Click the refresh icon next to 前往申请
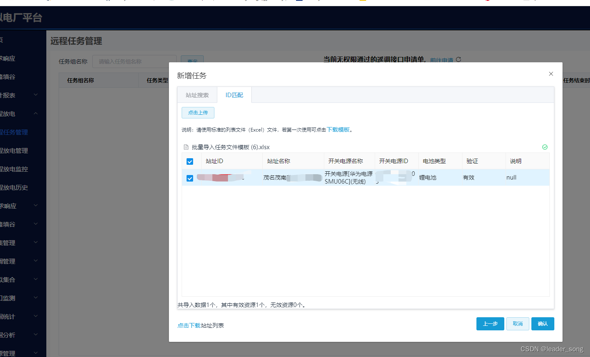This screenshot has height=357, width=590. [458, 59]
